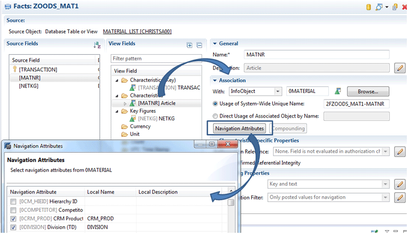Select [NETKG] in Source Field list
This screenshot has height=233, width=407.
[30, 86]
